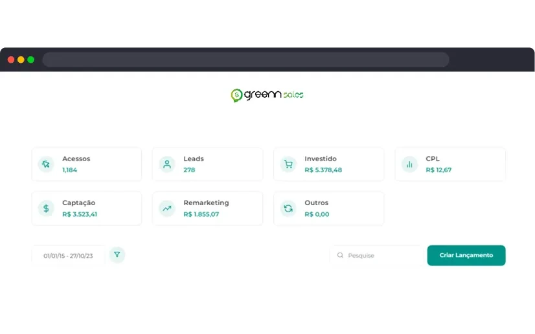The image size is (535, 334).
Task: Click the Acessos value 1,184
Action: (69, 170)
